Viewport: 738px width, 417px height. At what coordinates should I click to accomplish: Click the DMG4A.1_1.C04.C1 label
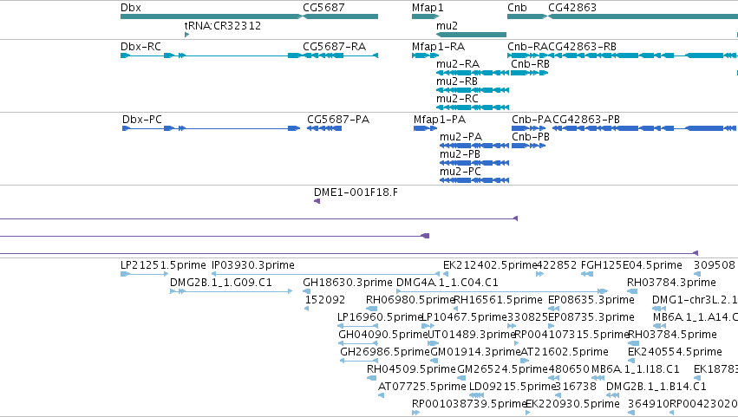(447, 283)
